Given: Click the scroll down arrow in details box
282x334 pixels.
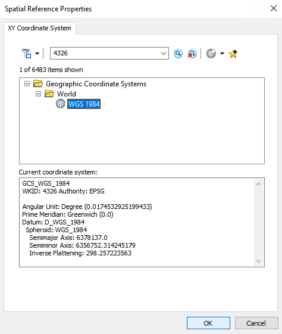Looking at the screenshot, I should 259,261.
